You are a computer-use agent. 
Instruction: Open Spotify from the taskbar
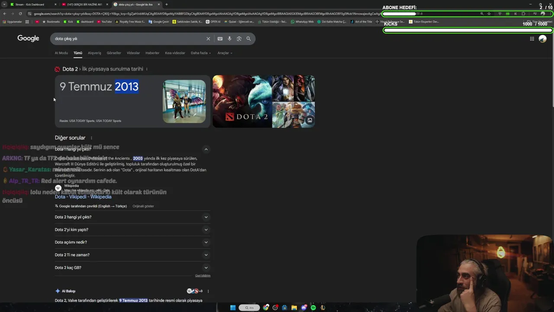(x=313, y=308)
